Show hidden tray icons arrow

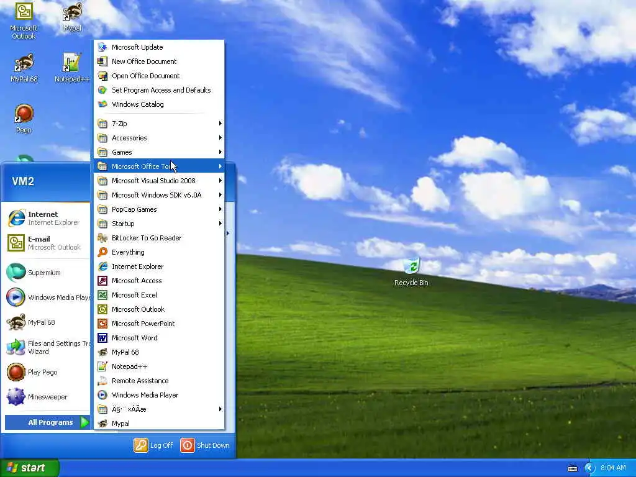589,468
